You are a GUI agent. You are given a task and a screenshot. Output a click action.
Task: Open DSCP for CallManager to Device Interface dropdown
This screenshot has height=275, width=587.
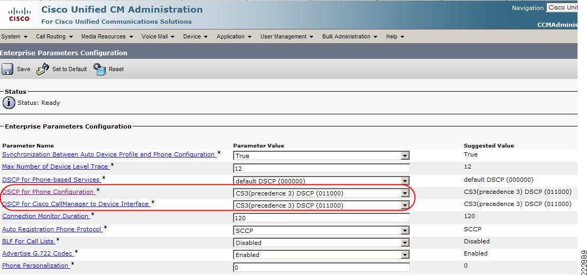click(321, 205)
